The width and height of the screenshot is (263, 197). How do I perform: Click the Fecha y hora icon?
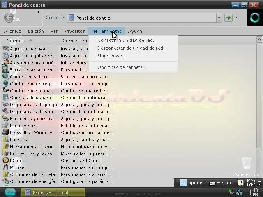(x=5, y=126)
